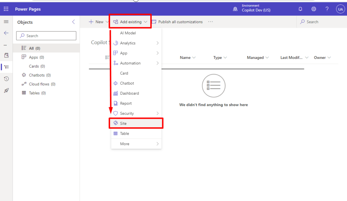347x201 pixels.
Task: Select Apps (0) in the Objects tree
Action: coord(46,57)
